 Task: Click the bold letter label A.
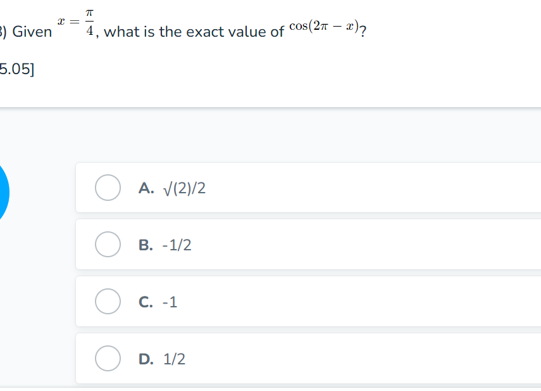146,188
